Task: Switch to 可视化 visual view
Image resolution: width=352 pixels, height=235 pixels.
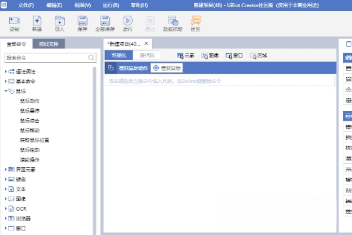Action: coord(119,55)
